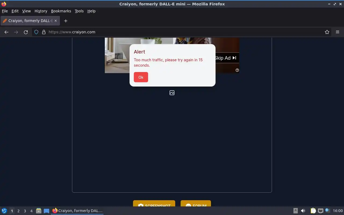
Task: Click the show desktop taskbar icon
Action: 46,211
